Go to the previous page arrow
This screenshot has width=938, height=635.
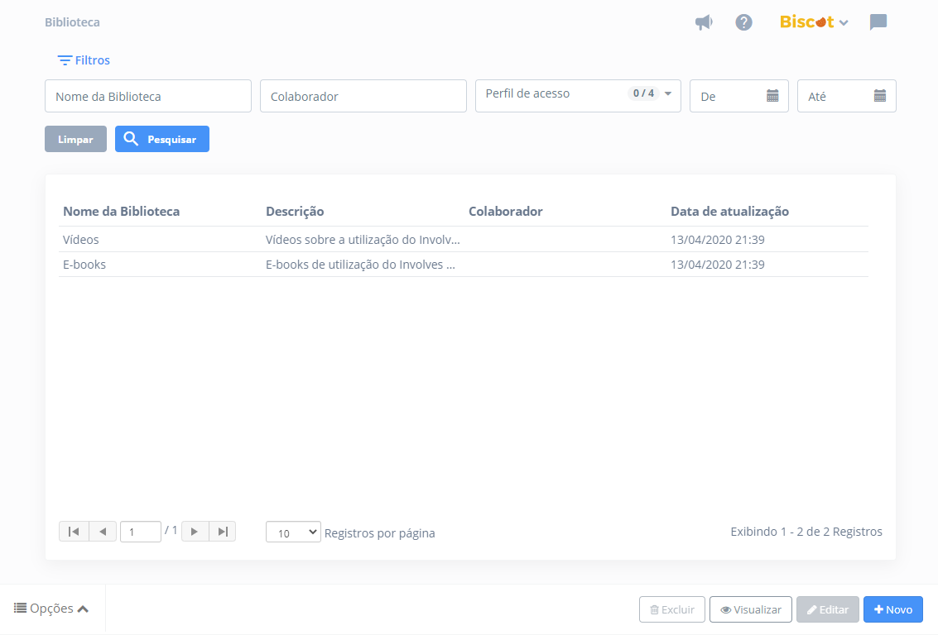[103, 532]
